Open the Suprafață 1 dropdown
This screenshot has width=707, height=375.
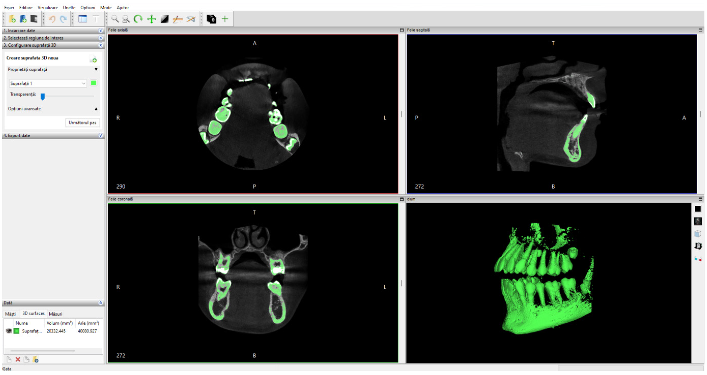pyautogui.click(x=48, y=83)
